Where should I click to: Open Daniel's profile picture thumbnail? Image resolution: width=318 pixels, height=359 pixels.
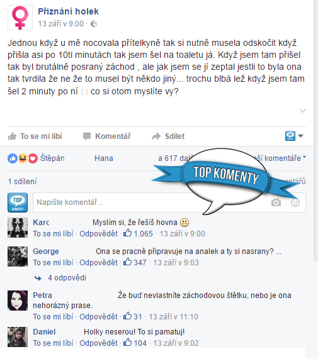point(18,337)
